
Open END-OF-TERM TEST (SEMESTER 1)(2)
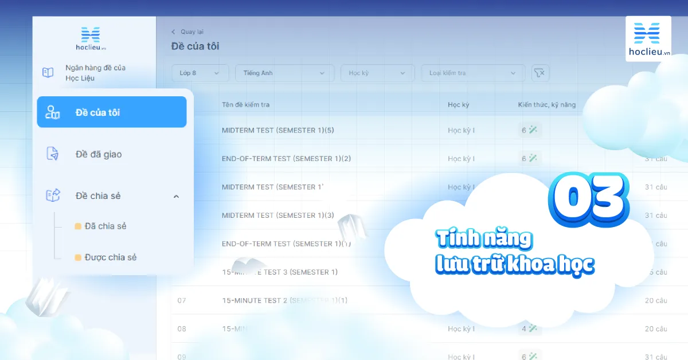[286, 158]
